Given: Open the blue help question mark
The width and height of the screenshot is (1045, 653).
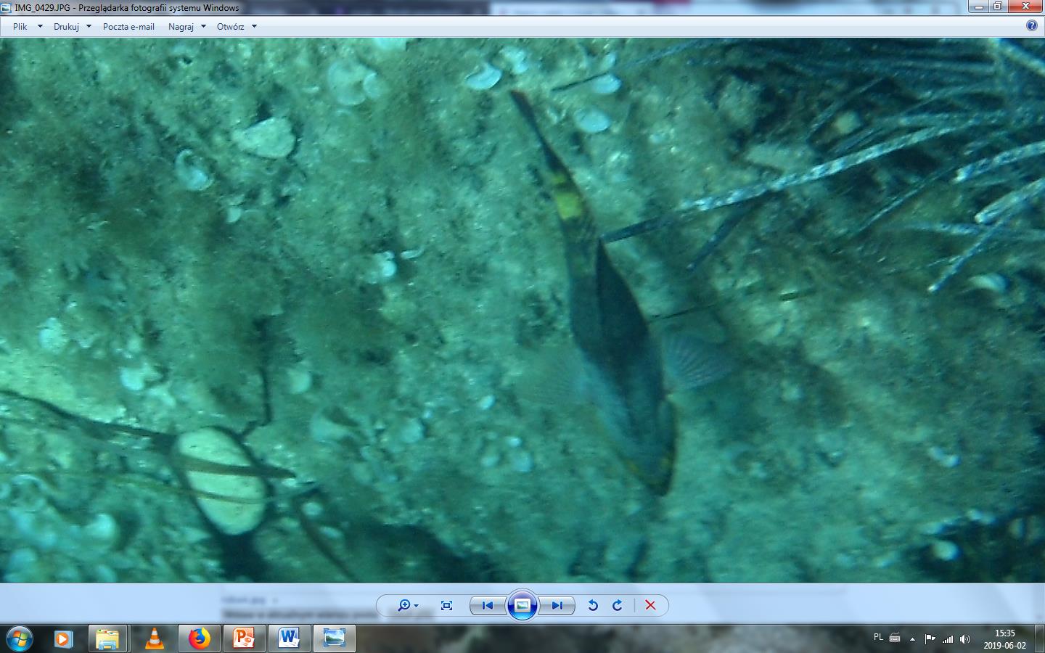Looking at the screenshot, I should click(x=1032, y=25).
